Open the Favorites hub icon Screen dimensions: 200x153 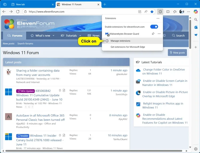[175, 12]
